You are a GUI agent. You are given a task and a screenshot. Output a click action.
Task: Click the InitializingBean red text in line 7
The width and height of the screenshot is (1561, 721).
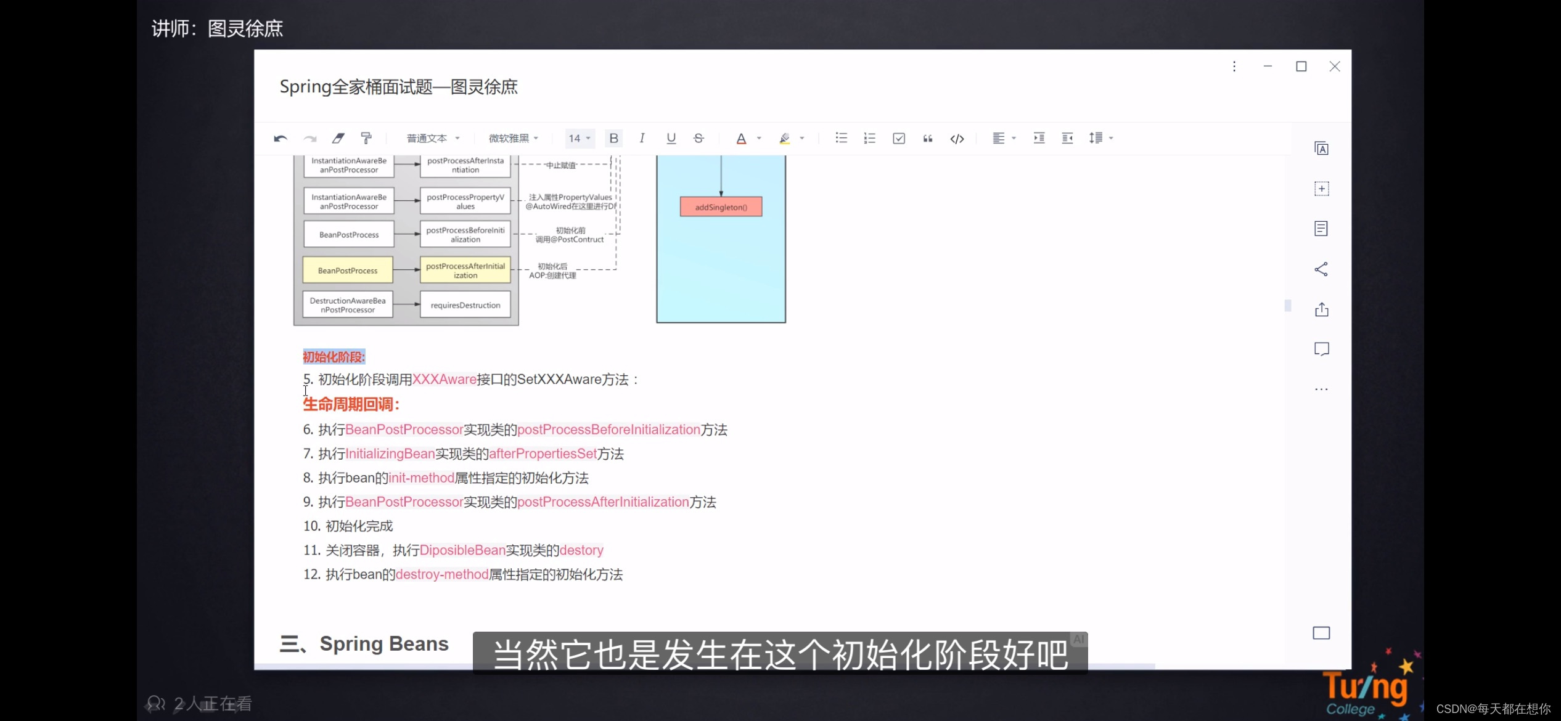click(x=390, y=454)
